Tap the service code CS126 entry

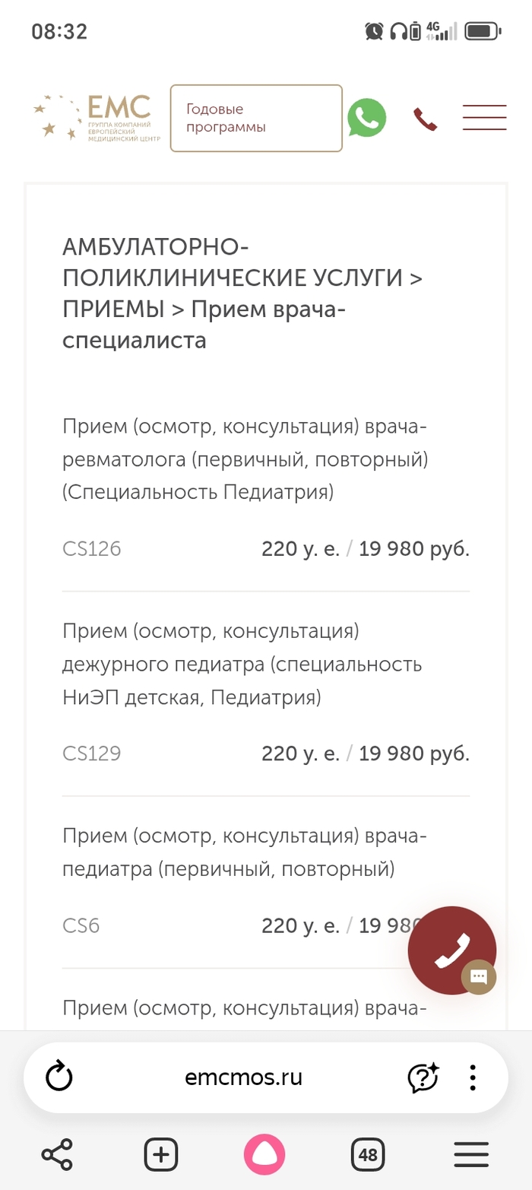tap(91, 548)
